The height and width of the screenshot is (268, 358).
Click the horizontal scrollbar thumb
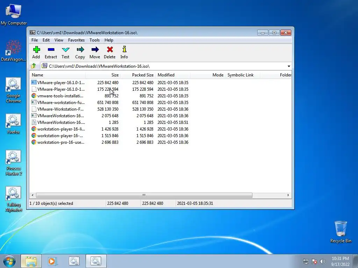coord(144,195)
